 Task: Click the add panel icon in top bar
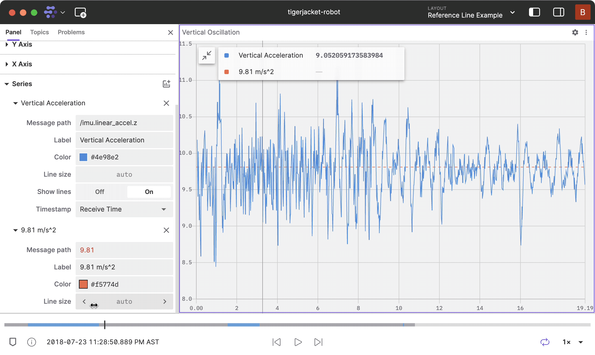pos(80,13)
